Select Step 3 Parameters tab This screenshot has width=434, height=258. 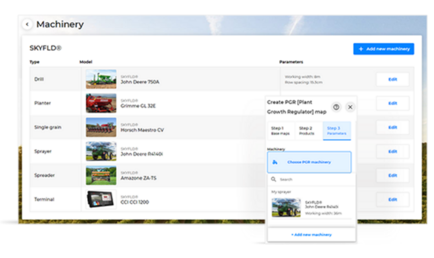[337, 131]
